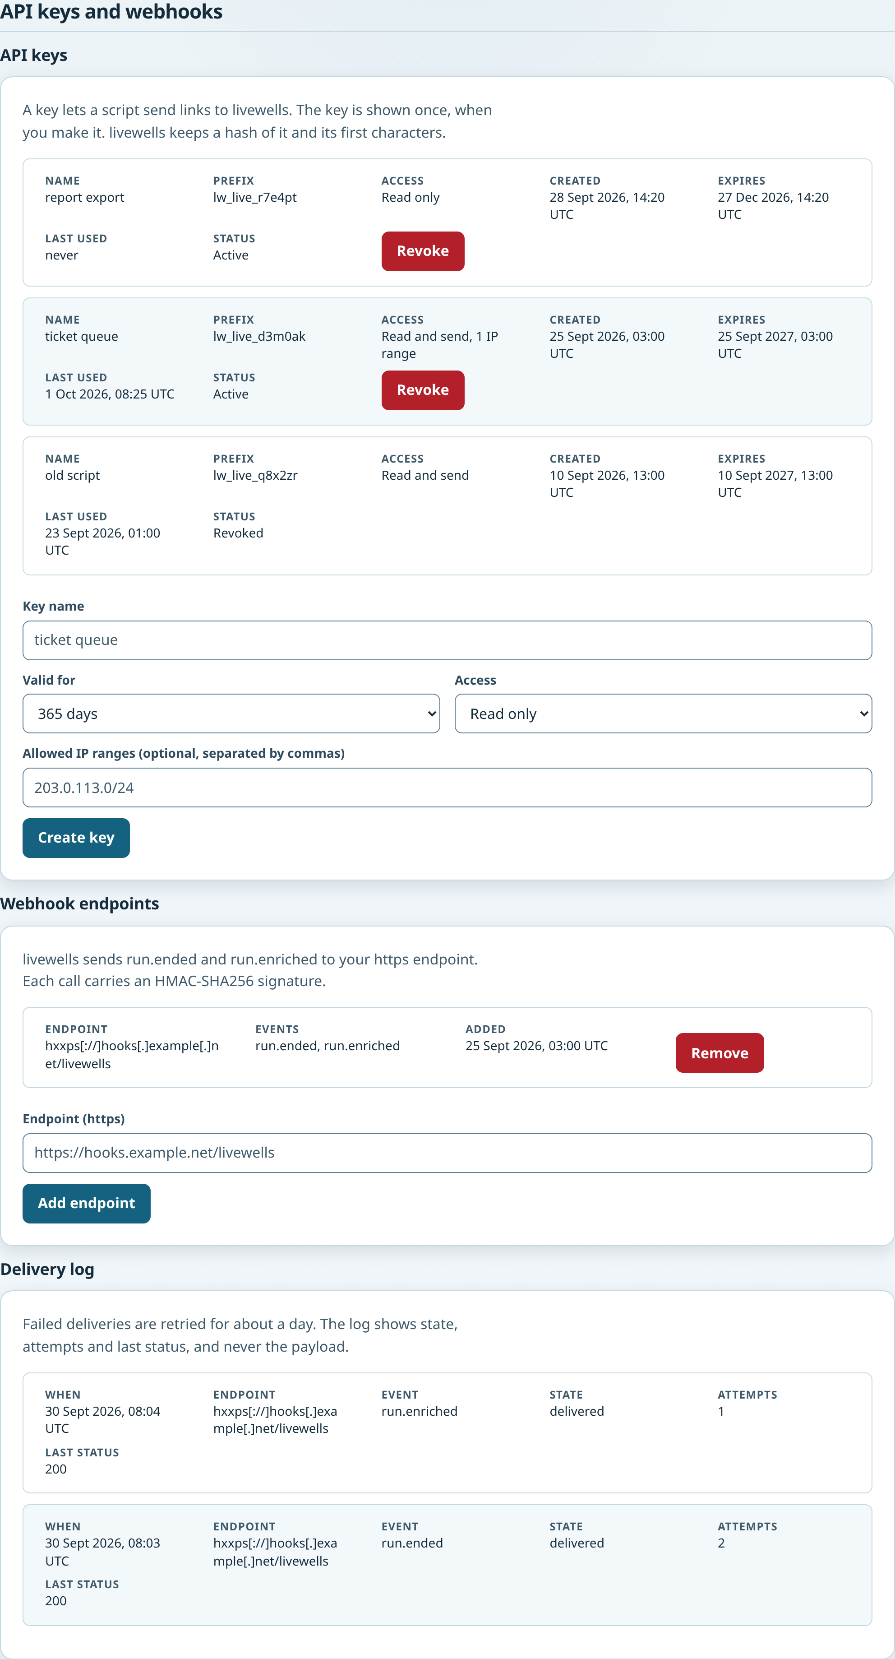Viewport: 895px width, 1659px height.
Task: Click delivery time '30 Sept 2026, 08:04 UTC'
Action: coord(103,1420)
